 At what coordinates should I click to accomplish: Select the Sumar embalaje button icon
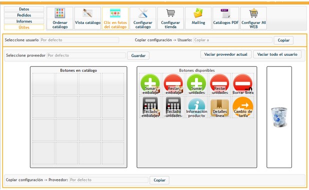click(150, 84)
